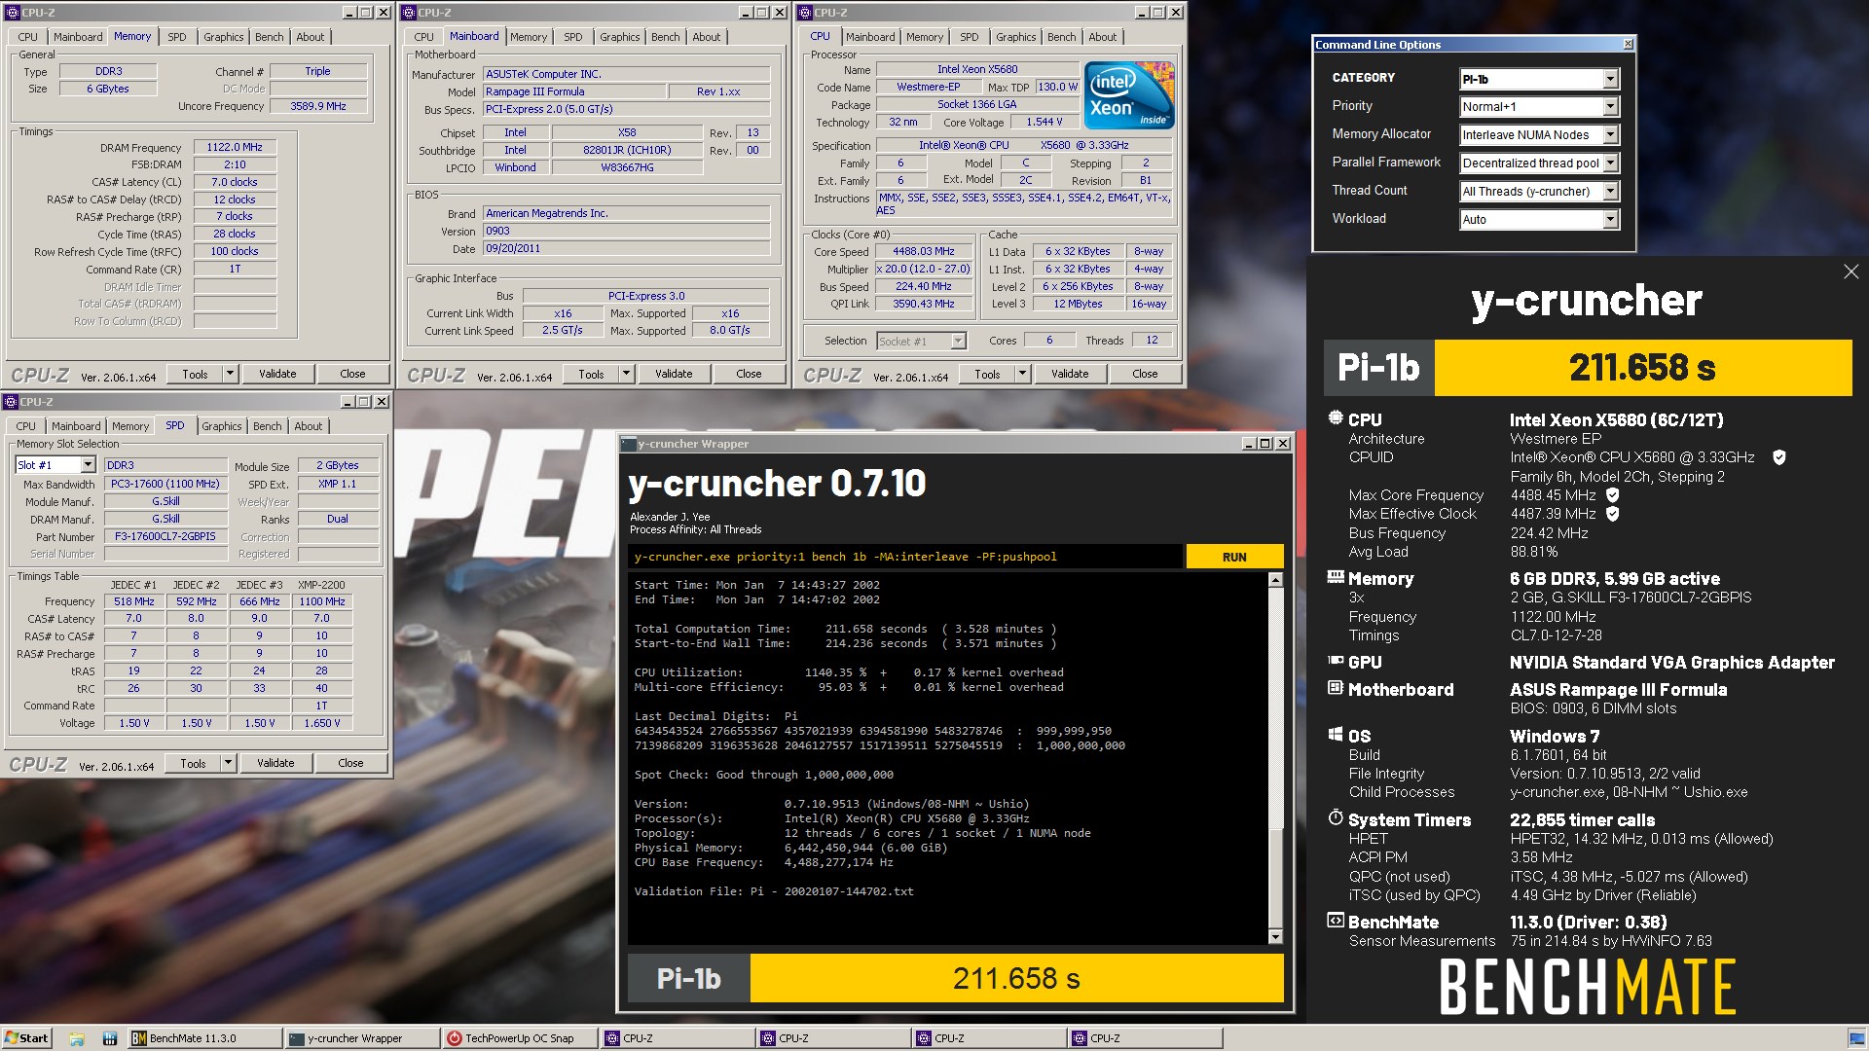Open CPU tab in CPU-Z Mainboard window
This screenshot has height=1051, width=1869.
pos(423,37)
